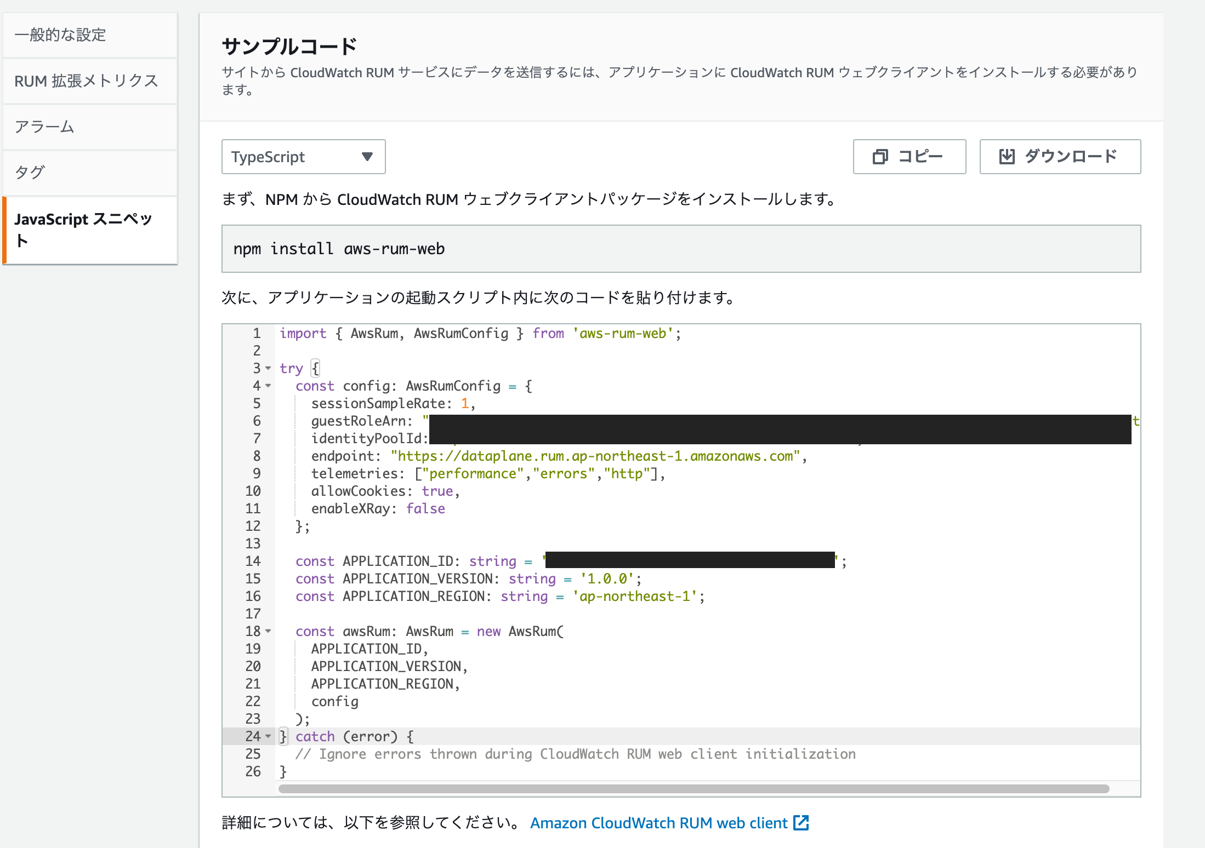This screenshot has height=848, width=1205.
Task: Click the ダウンロード button
Action: point(1060,157)
